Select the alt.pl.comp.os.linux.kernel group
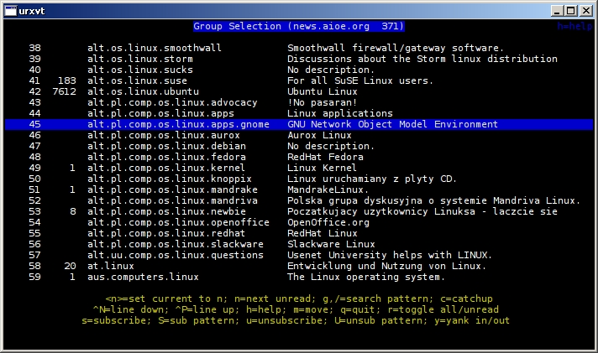 (173, 168)
